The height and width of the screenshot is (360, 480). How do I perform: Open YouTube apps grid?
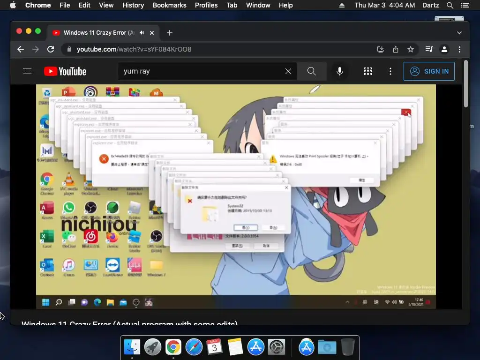tap(368, 71)
